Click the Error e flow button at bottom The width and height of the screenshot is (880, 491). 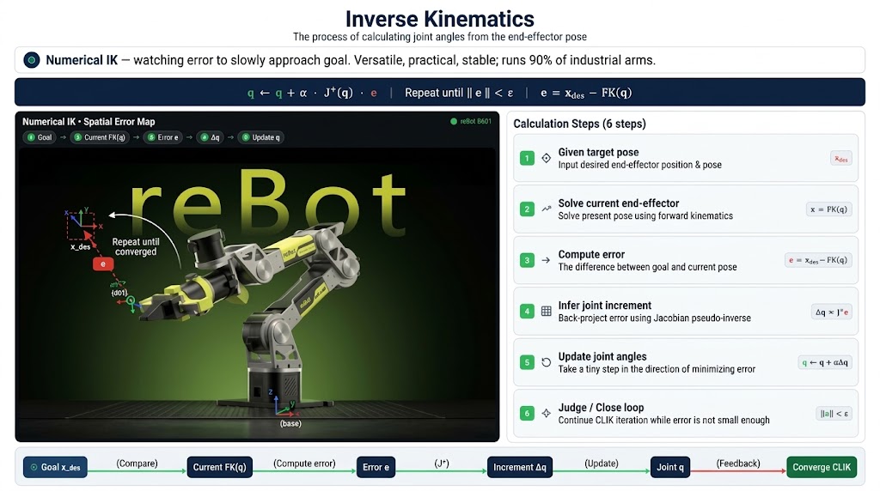(376, 467)
